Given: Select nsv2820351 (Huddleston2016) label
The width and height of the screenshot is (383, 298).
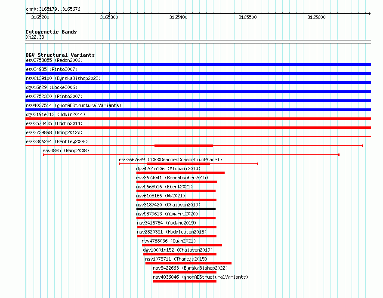Looking at the screenshot, I should [172, 232].
